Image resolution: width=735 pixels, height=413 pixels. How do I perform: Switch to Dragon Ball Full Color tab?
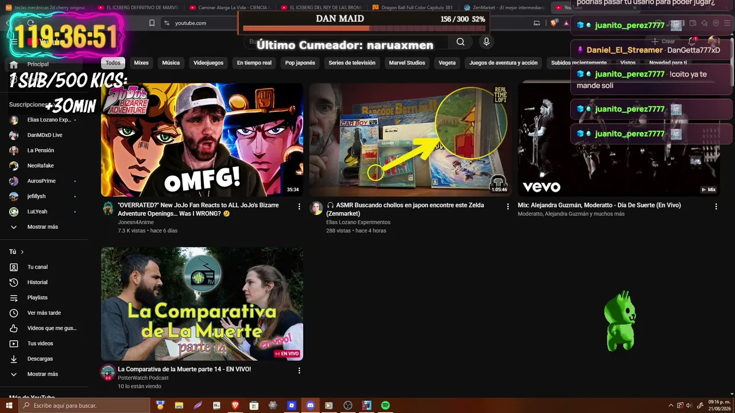click(412, 7)
